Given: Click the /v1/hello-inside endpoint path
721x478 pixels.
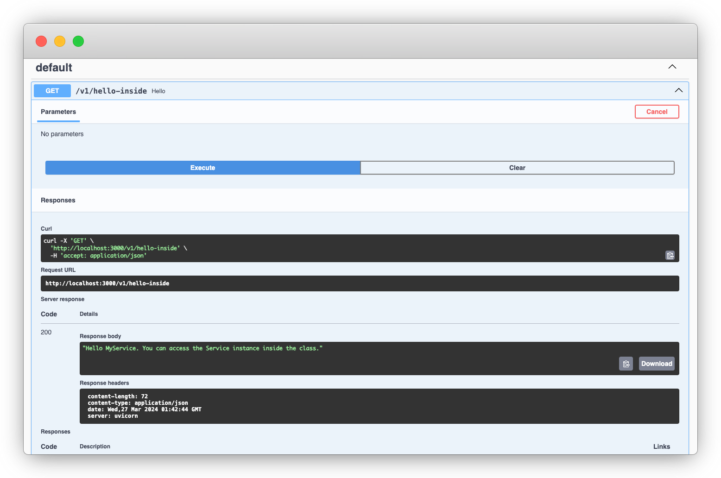Looking at the screenshot, I should (111, 91).
